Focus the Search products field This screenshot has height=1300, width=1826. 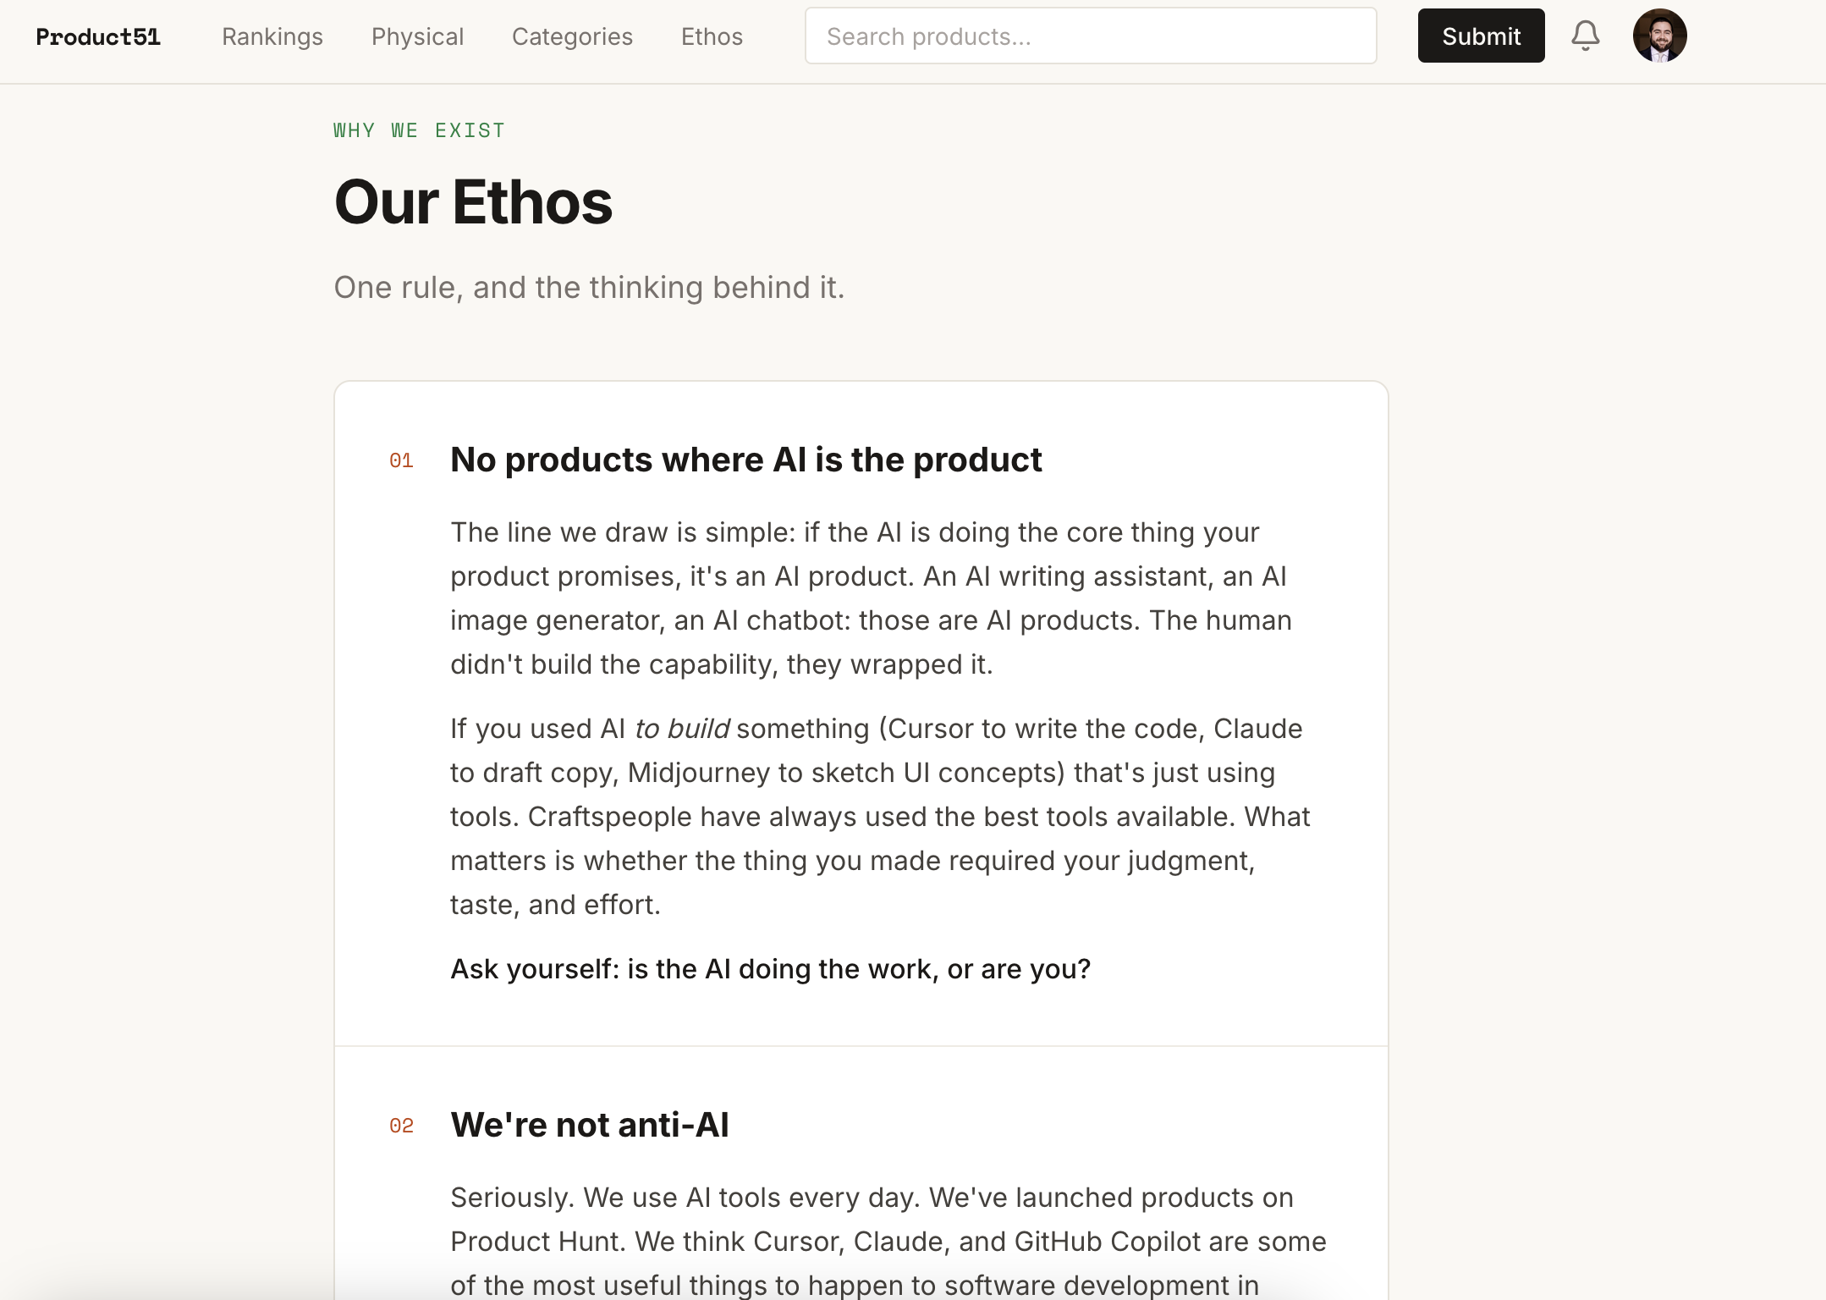[x=1090, y=36]
